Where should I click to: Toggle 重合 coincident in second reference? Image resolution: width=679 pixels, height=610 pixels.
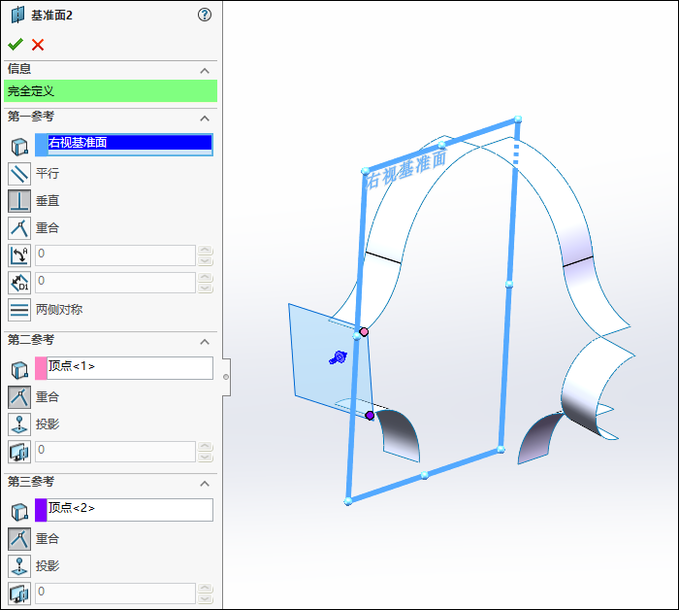click(x=19, y=397)
